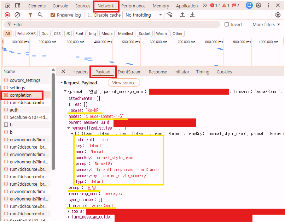
Task: Open network conditions panel via wifi icon
Action: coord(170,15)
